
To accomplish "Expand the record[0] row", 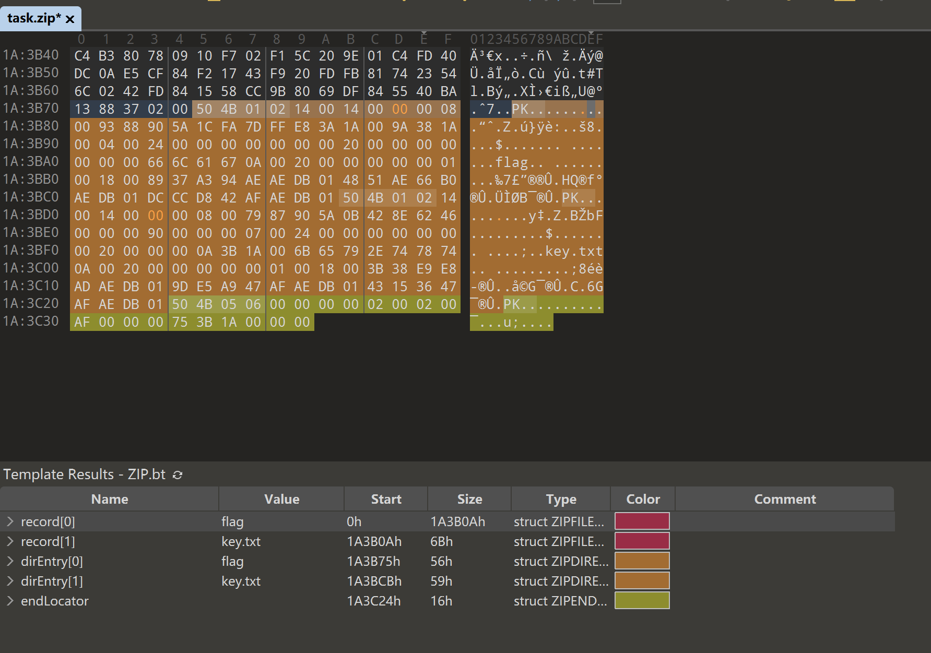I will coord(10,521).
